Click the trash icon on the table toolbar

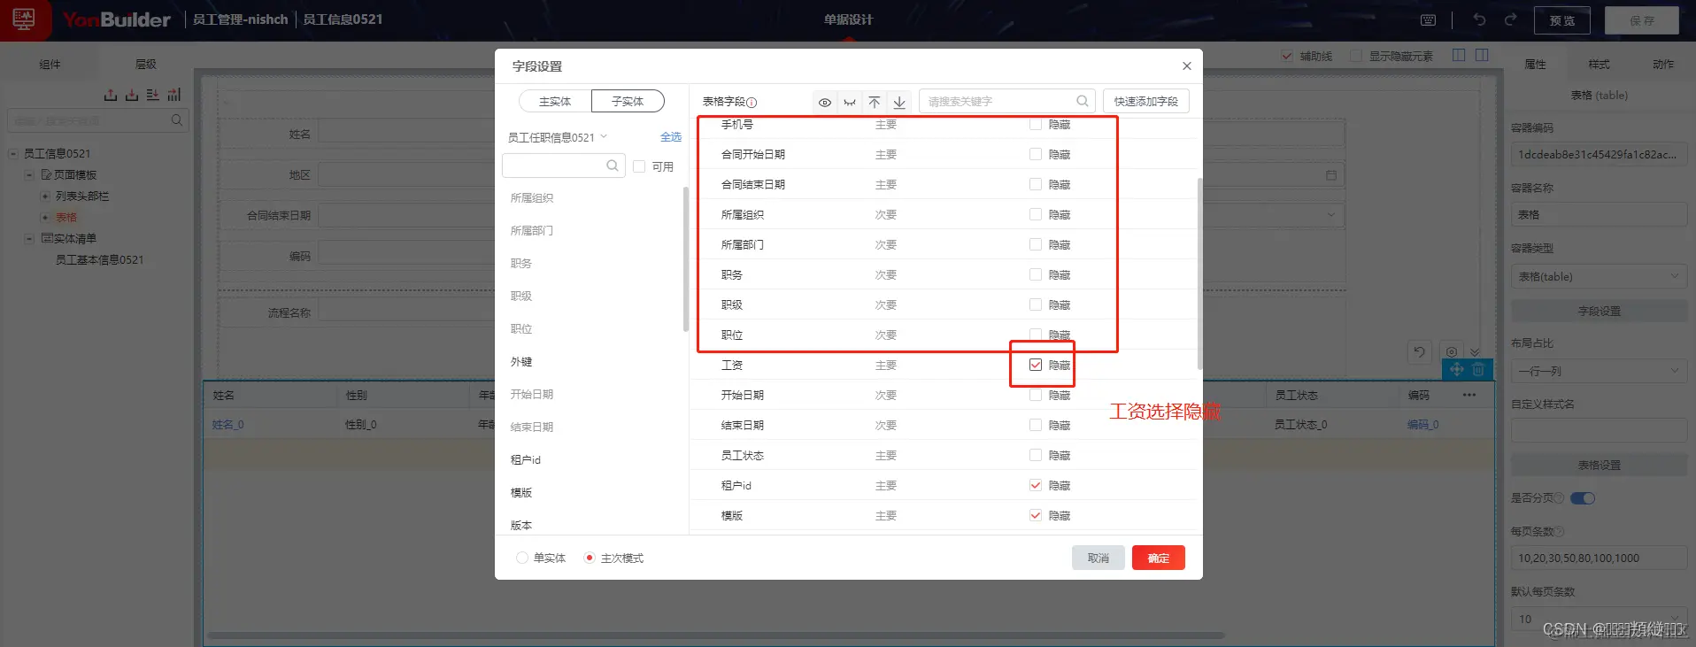[x=1478, y=369]
